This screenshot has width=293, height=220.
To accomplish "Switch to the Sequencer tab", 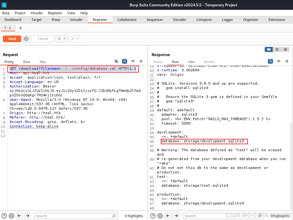I will (155, 20).
